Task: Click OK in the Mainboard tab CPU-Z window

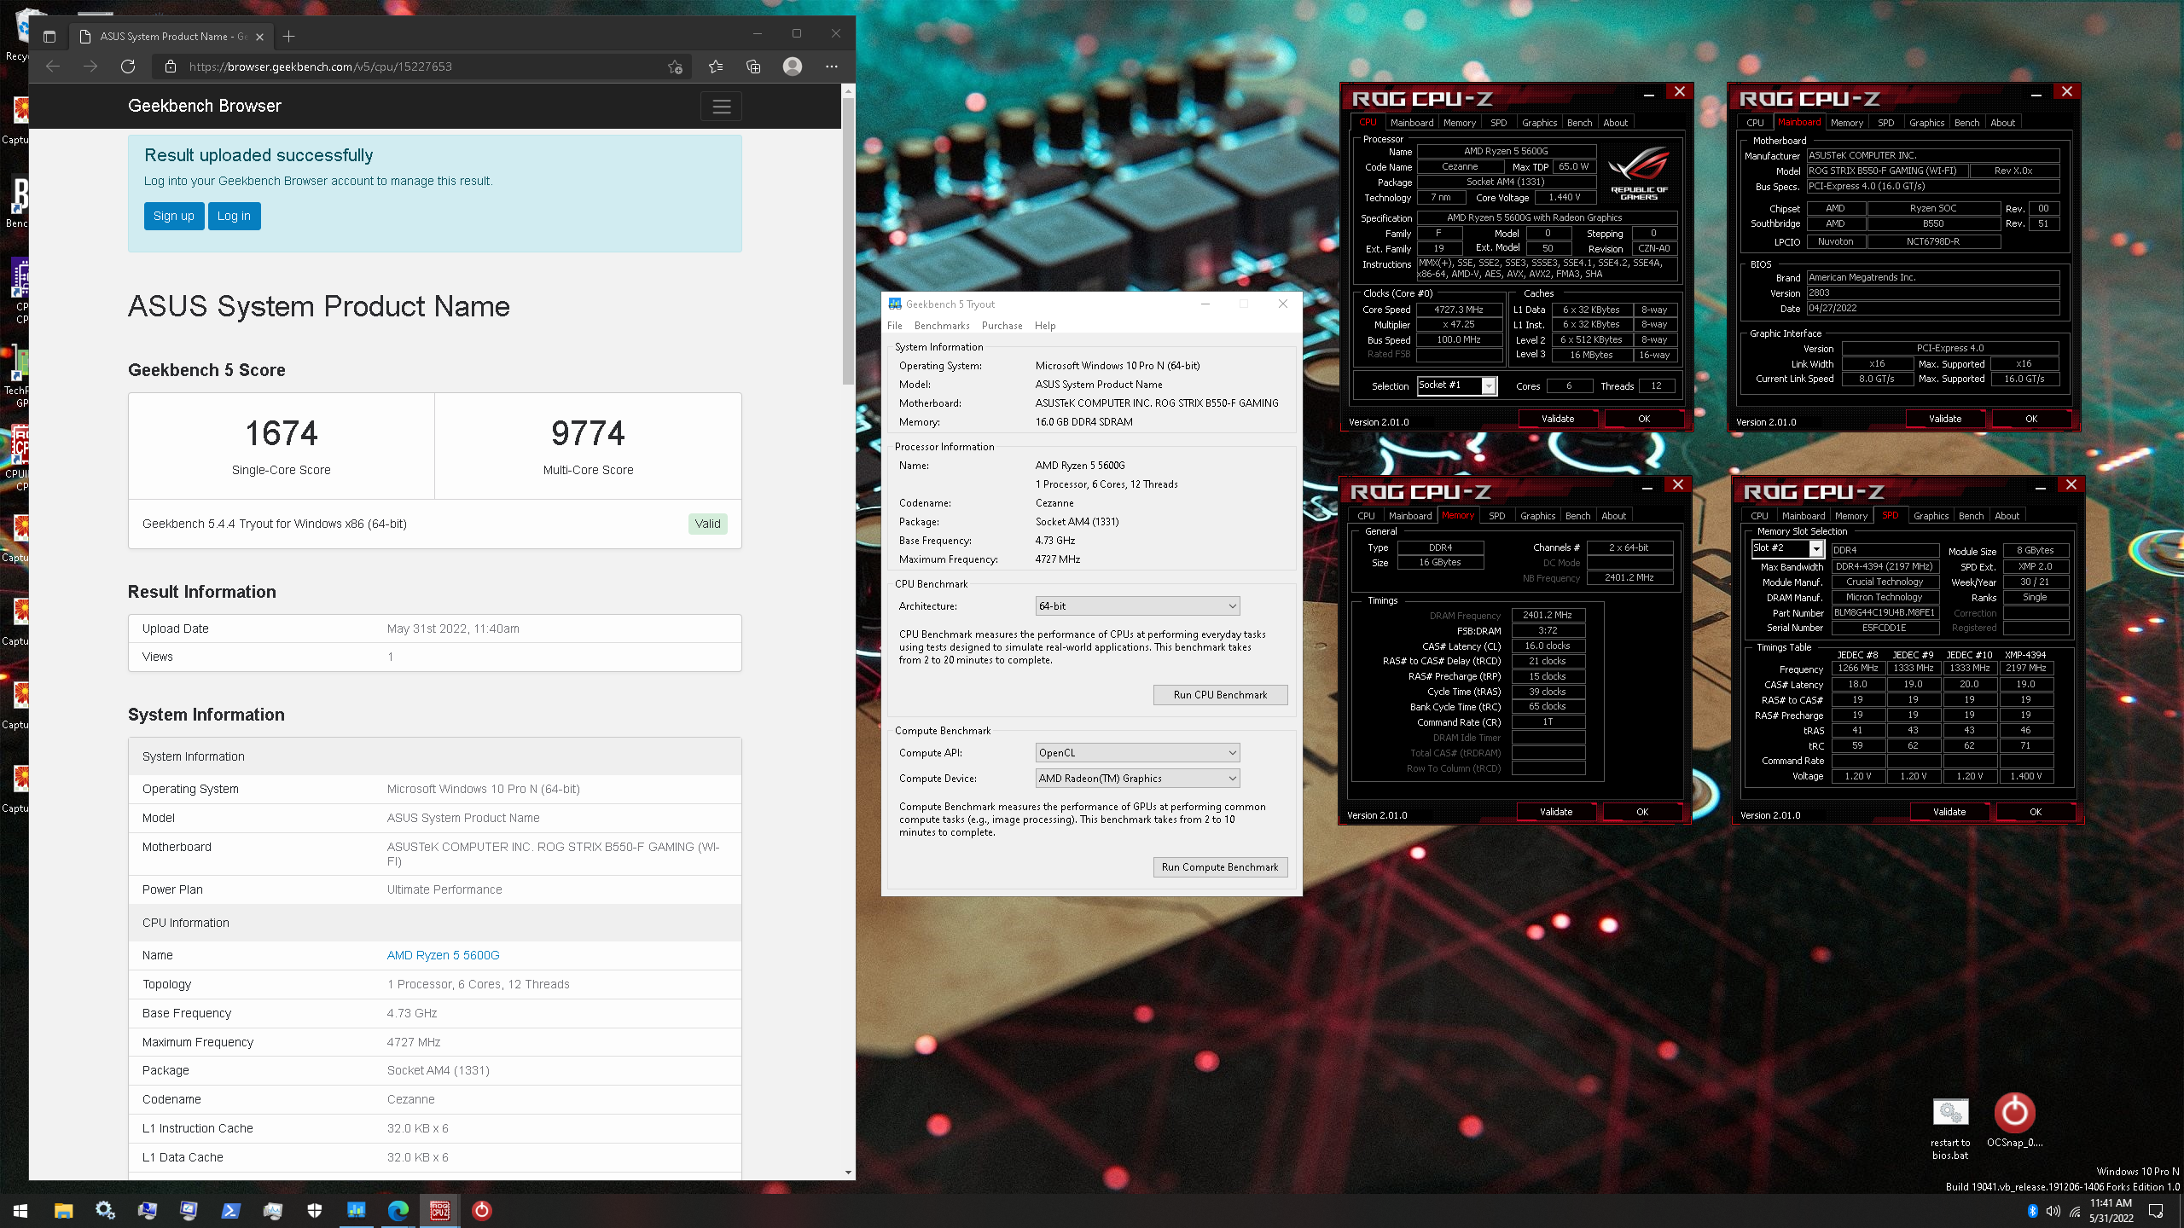Action: point(2031,419)
